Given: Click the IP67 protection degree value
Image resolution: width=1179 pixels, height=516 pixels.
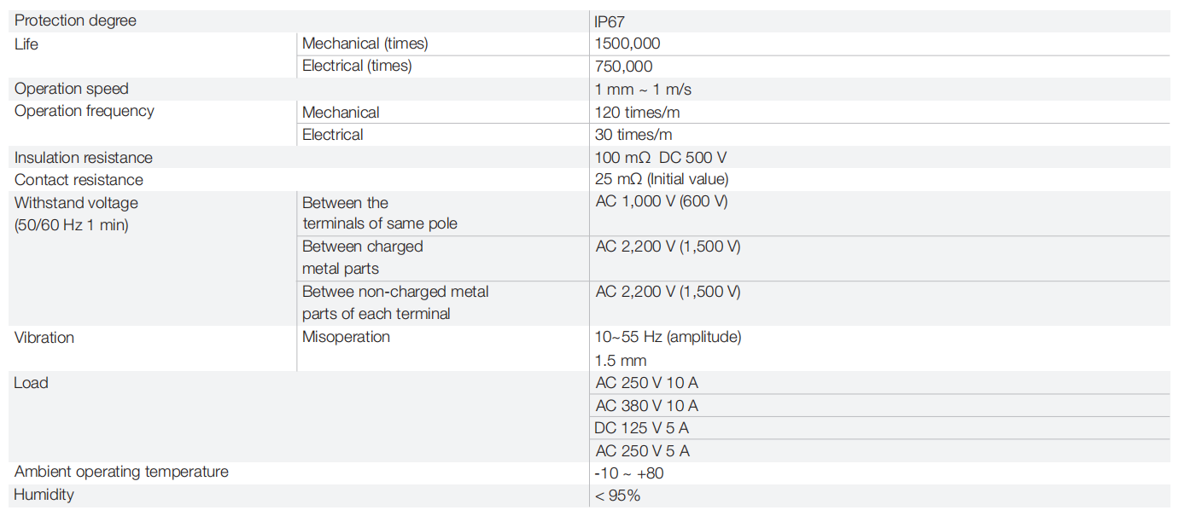Looking at the screenshot, I should (610, 21).
